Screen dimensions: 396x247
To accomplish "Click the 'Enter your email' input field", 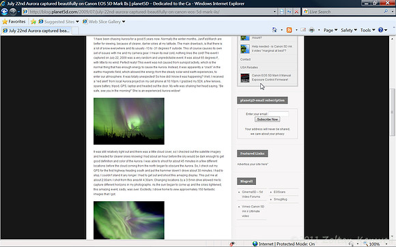I will [279, 114].
